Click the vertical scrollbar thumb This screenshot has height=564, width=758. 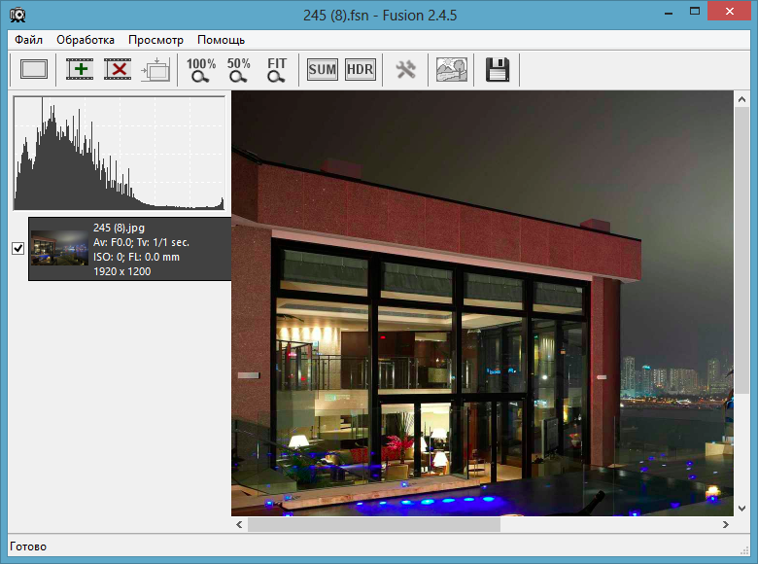click(741, 251)
